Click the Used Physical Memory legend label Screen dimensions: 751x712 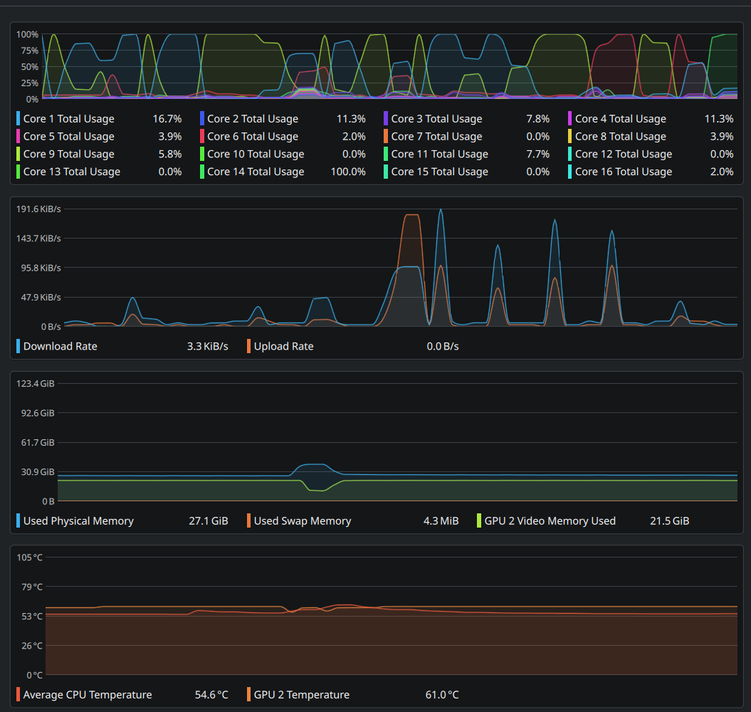point(78,520)
